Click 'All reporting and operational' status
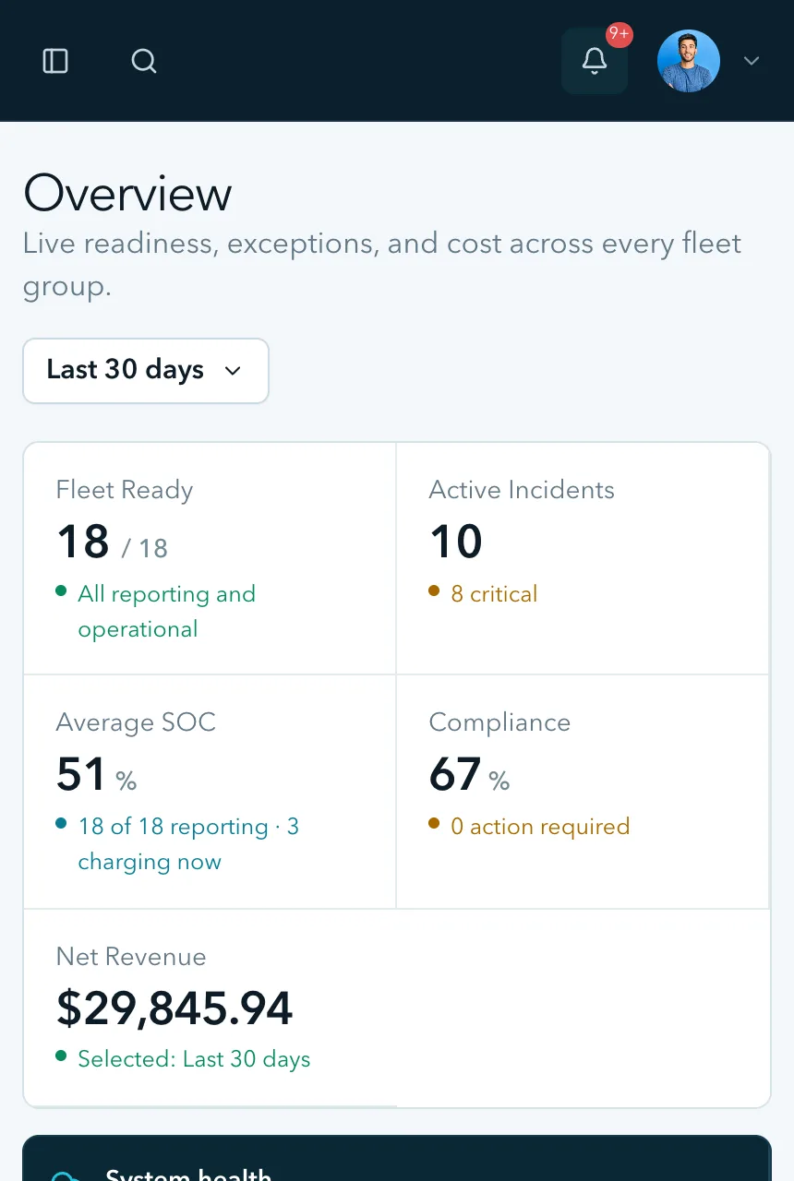Viewport: 794px width, 1181px height. pos(166,612)
